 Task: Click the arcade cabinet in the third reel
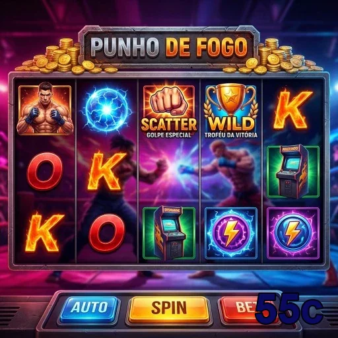(x=169, y=233)
